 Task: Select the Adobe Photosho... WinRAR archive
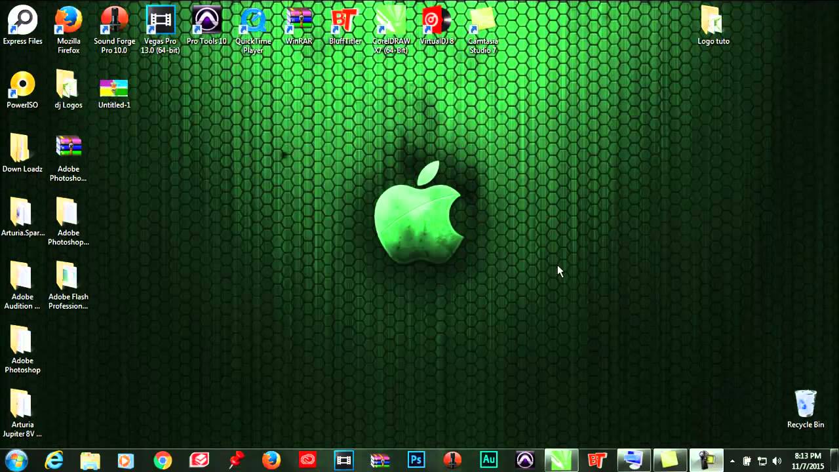pyautogui.click(x=68, y=159)
